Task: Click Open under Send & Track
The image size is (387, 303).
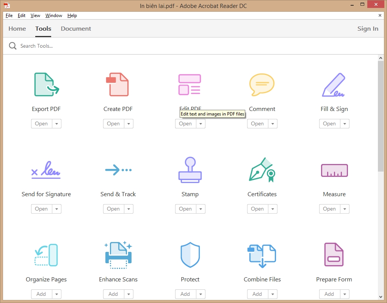Action: pyautogui.click(x=114, y=209)
